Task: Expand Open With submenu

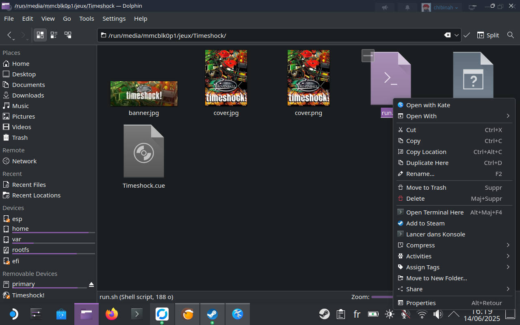Action: tap(454, 116)
